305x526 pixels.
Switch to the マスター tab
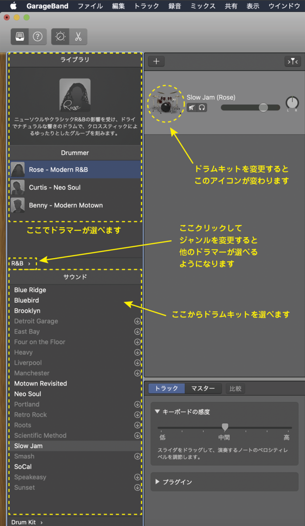203,388
